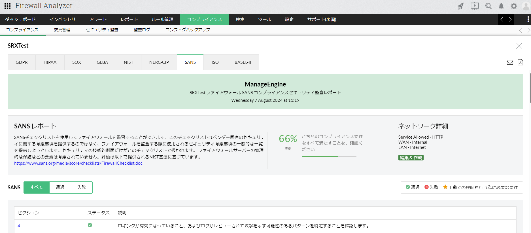Click the LAN - Internet text
Screen dimensions: 531x233
pos(412,147)
